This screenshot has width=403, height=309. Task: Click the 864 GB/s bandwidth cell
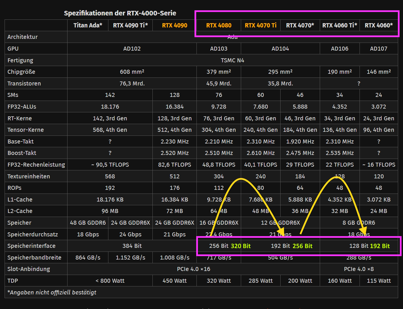(88, 258)
